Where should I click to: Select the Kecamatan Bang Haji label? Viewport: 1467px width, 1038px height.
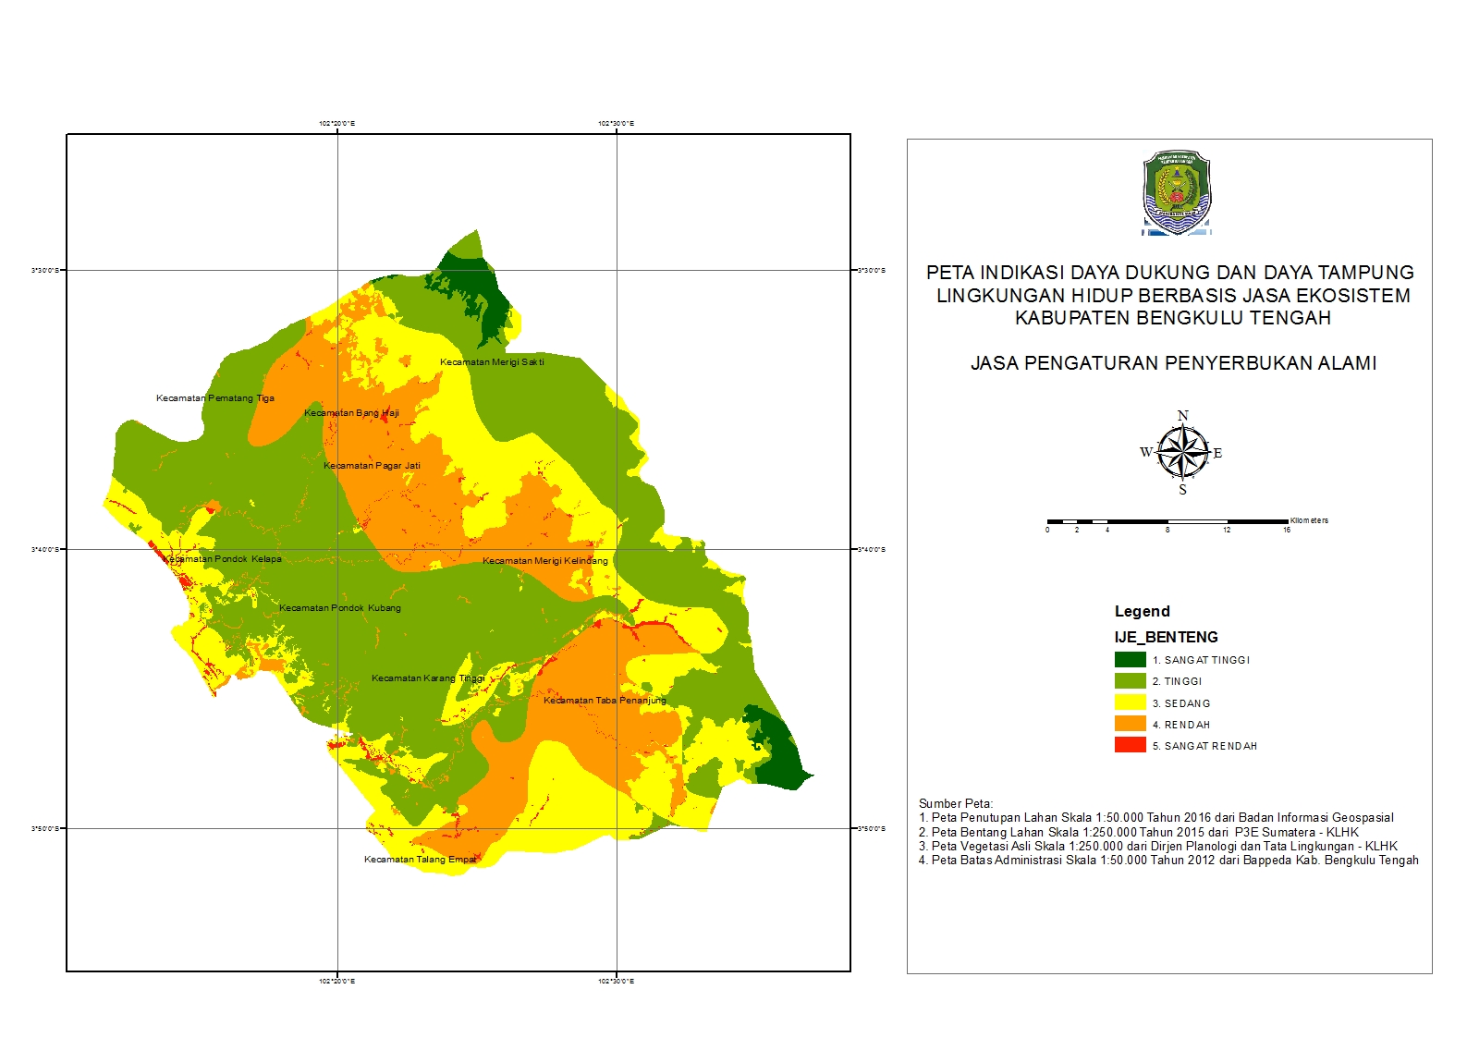pos(351,413)
